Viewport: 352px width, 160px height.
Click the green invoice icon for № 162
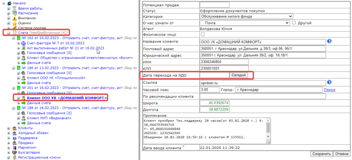pos(19,38)
